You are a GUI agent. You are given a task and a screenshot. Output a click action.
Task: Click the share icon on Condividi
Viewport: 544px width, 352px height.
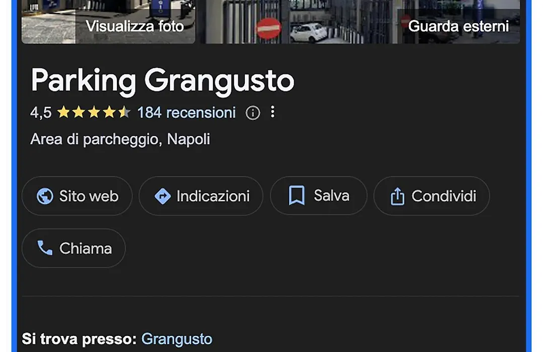(397, 196)
